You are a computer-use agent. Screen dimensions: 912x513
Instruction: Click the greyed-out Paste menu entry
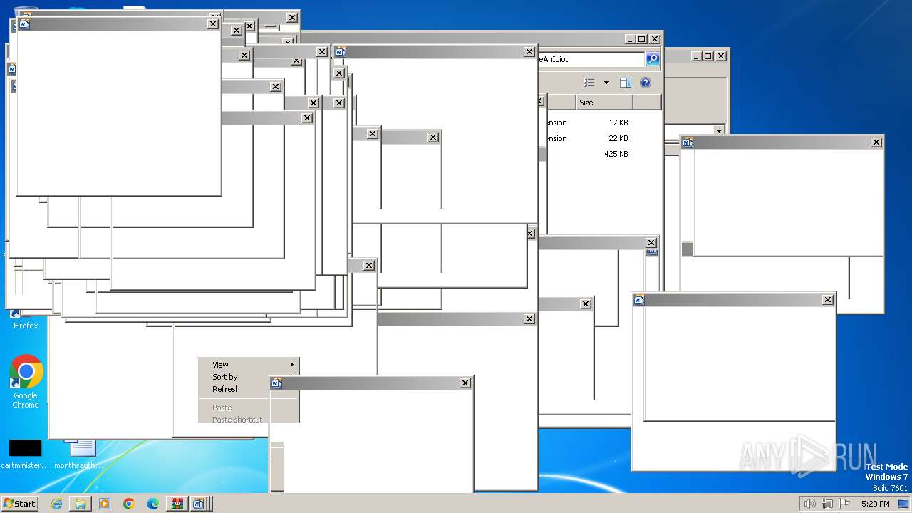point(234,408)
